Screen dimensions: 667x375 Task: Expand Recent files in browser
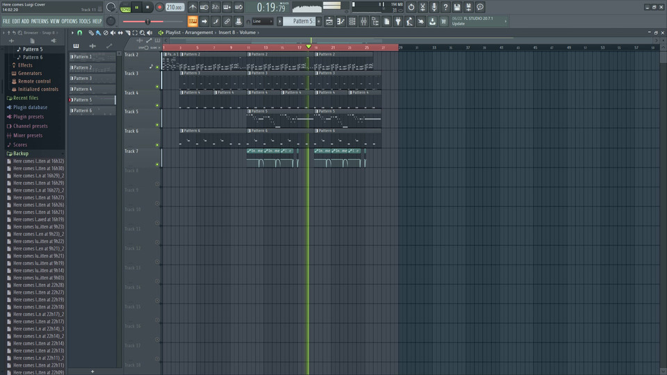click(26, 98)
